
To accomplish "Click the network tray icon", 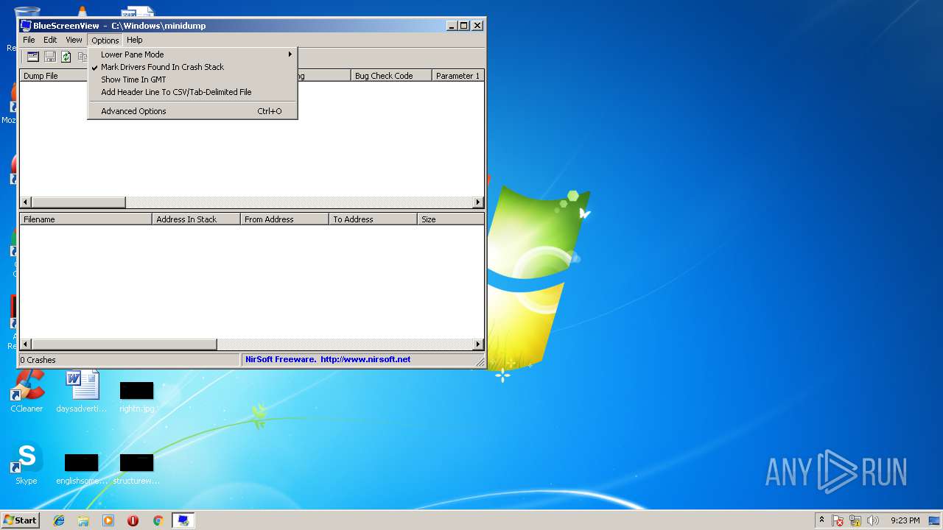I will [x=855, y=520].
